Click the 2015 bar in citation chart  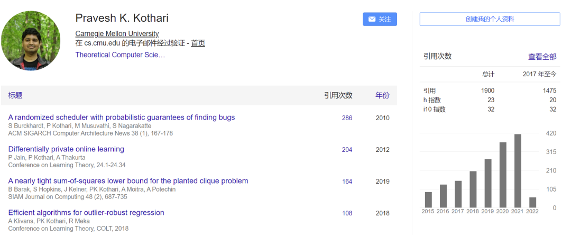(x=428, y=200)
